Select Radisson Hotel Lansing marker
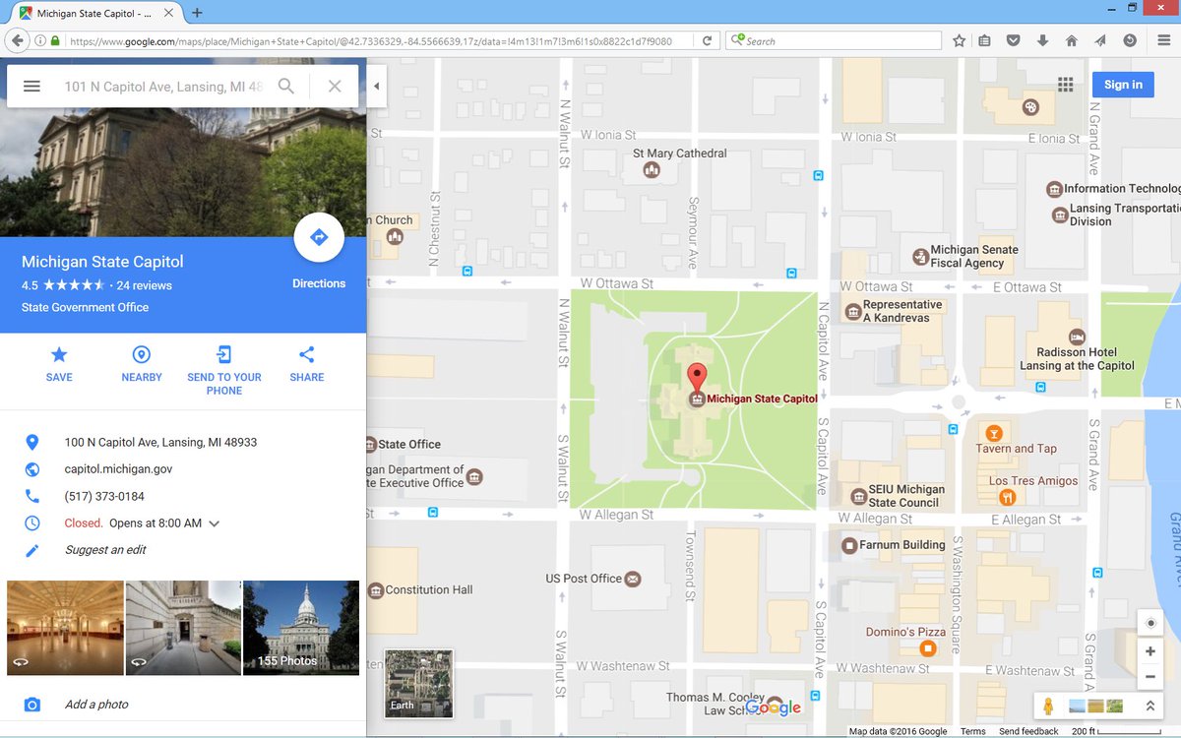This screenshot has width=1181, height=738. 1077,337
